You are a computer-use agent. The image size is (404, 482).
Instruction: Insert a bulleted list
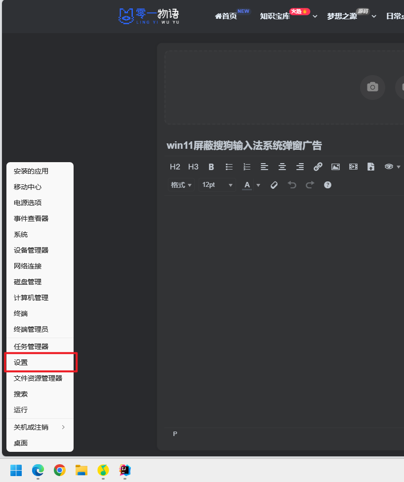tap(229, 167)
